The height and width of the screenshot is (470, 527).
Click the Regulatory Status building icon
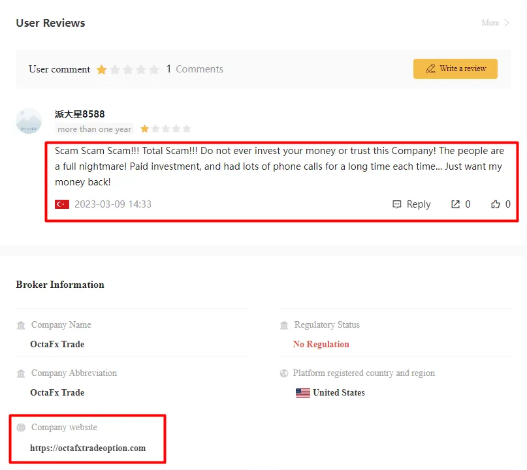pyautogui.click(x=284, y=325)
